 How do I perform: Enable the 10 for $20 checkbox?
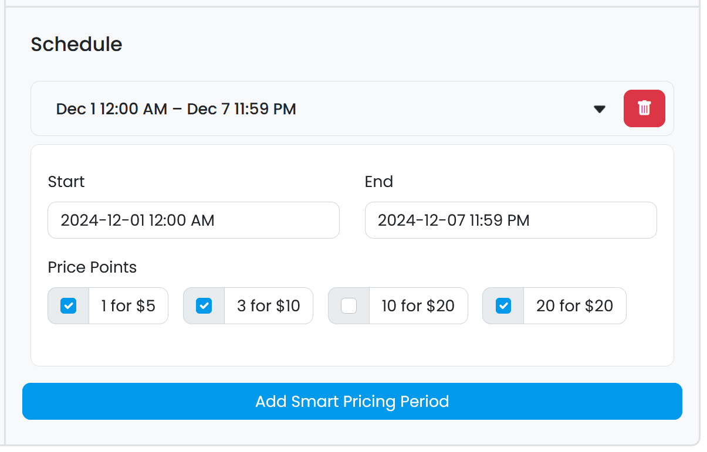click(349, 306)
